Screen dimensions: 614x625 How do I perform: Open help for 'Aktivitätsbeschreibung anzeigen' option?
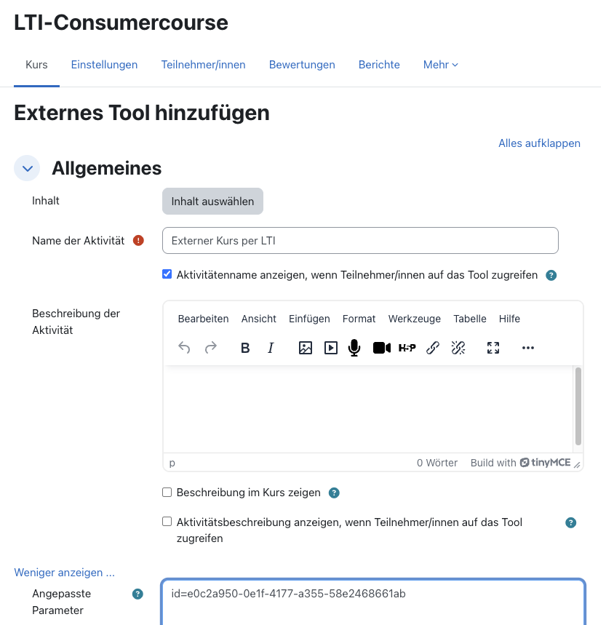(570, 522)
